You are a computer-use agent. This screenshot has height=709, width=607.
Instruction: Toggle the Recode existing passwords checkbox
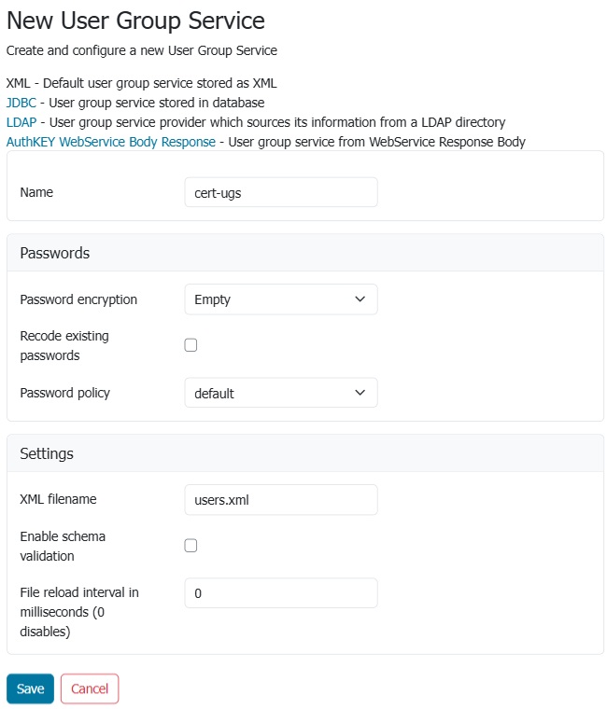tap(191, 345)
